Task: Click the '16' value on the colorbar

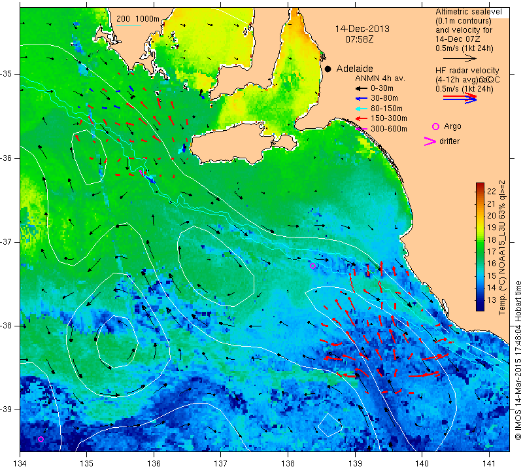Action: pyautogui.click(x=492, y=264)
